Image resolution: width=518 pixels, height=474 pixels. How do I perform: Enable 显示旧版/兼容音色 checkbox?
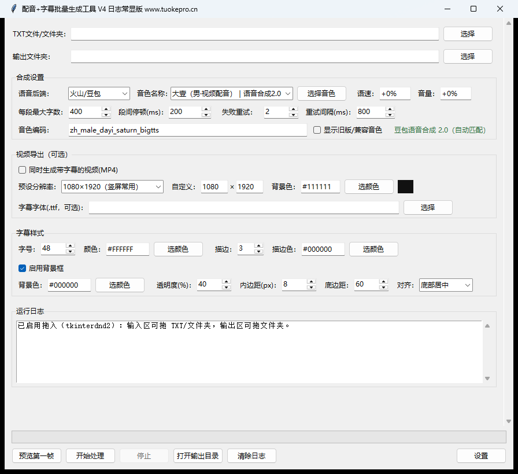(317, 130)
